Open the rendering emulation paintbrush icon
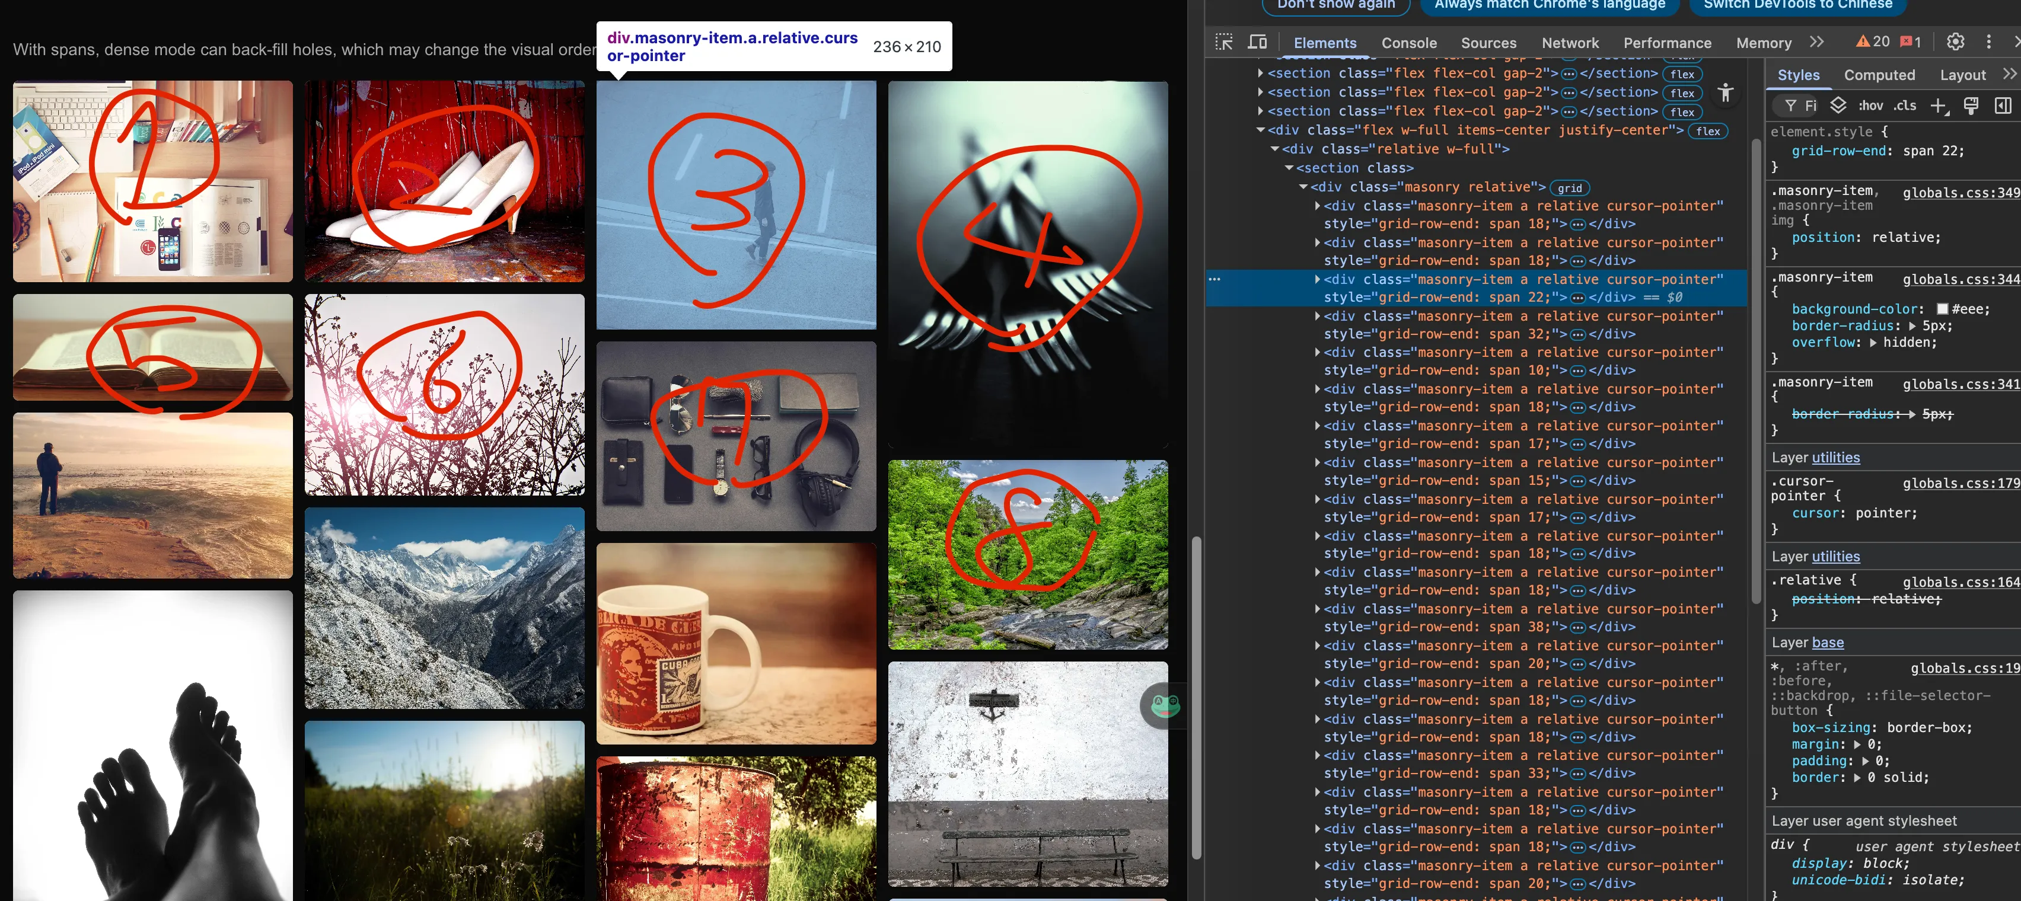Screen dimensions: 2021x901 pos(1970,106)
